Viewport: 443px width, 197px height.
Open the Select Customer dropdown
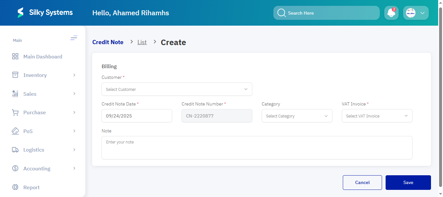(x=177, y=89)
